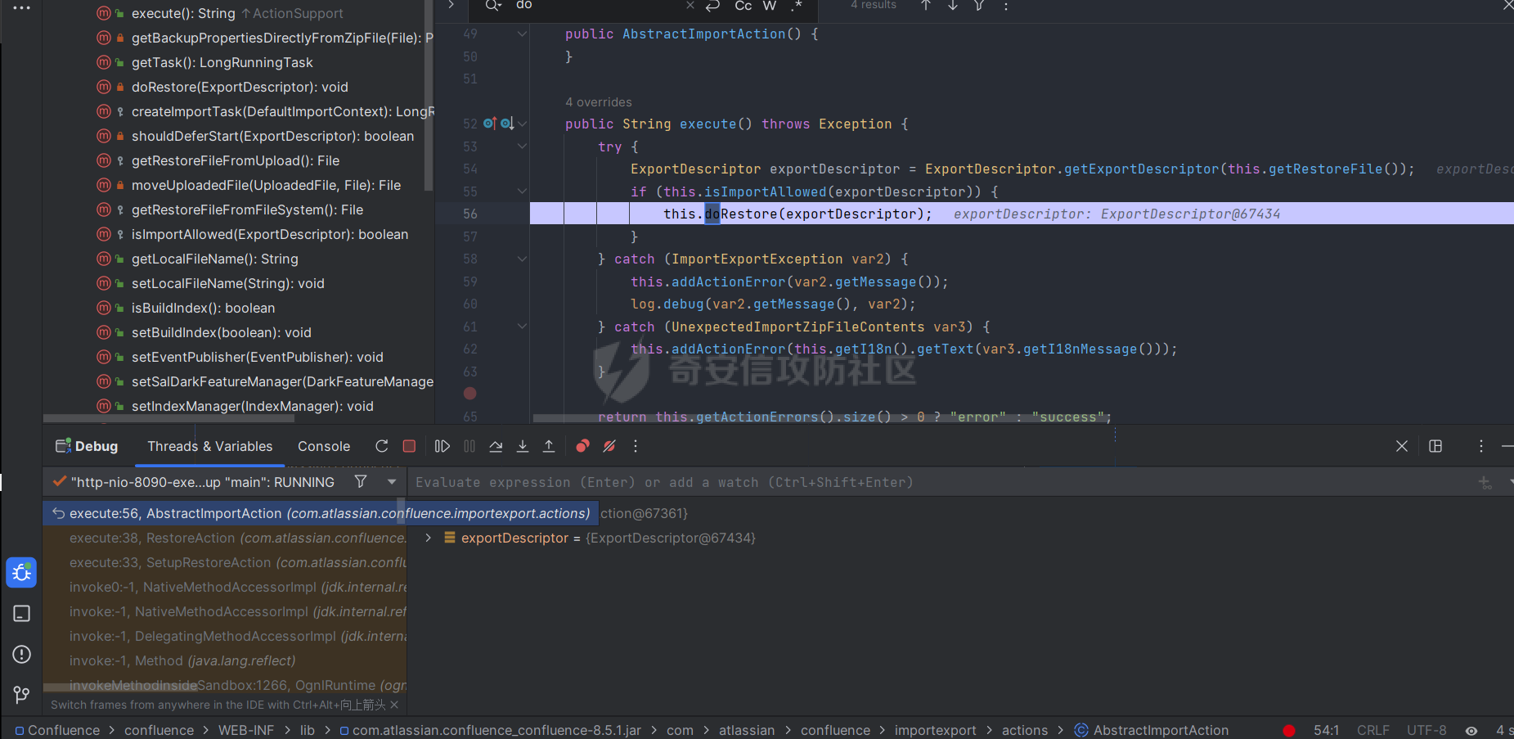Open more debug toolbar actions
This screenshot has width=1514, height=739.
pos(636,446)
